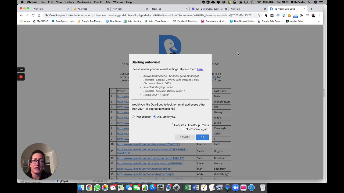Click the webcam video thumbnail
The width and height of the screenshot is (344, 193).
tap(39, 161)
